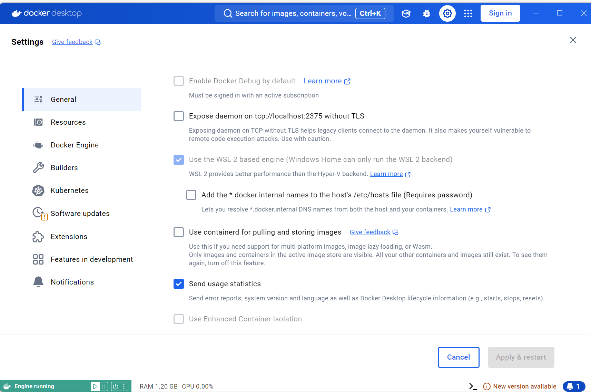Click the RAM 1.20 GB status text

pos(159,386)
